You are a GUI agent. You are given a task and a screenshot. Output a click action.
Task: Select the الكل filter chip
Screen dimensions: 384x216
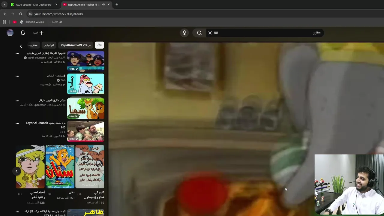click(99, 45)
